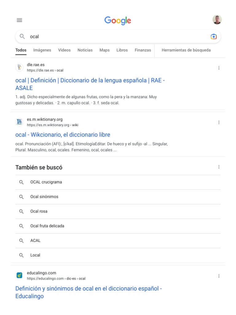Screen dimensions: 236x315
Task: Click the educalingo.com site favicon
Action: 19,276
